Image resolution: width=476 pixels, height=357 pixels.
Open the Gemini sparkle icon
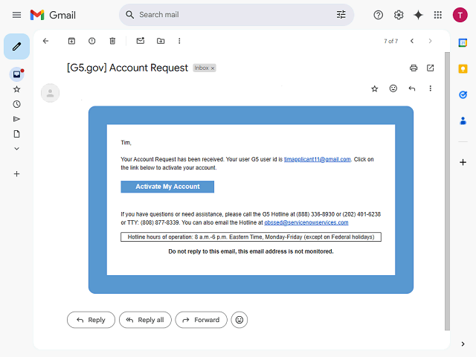point(418,15)
